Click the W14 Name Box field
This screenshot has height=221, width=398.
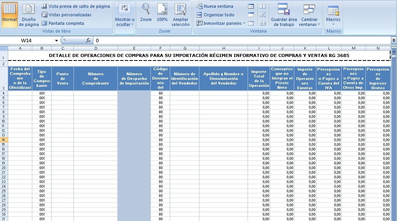27,40
